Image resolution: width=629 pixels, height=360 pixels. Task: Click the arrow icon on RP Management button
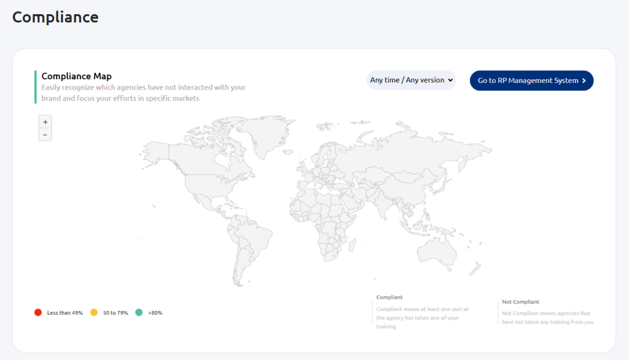pyautogui.click(x=584, y=80)
